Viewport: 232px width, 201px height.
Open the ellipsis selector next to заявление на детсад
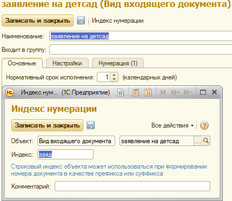coord(198,141)
